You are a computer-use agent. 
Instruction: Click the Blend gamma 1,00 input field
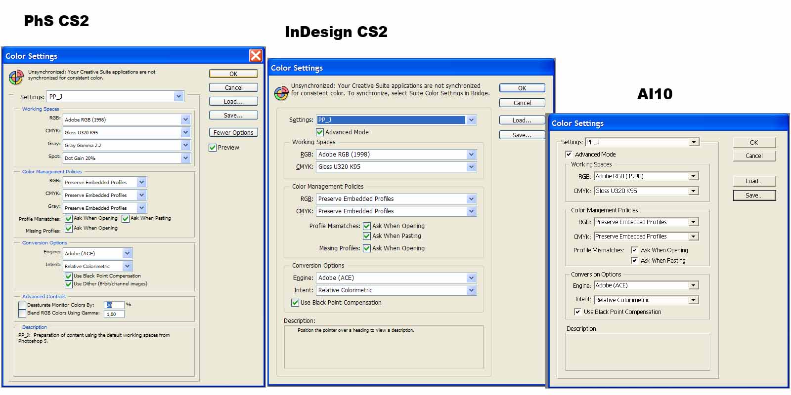tap(114, 314)
